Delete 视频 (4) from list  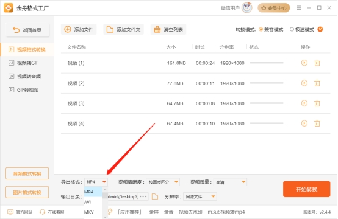pyautogui.click(x=317, y=123)
